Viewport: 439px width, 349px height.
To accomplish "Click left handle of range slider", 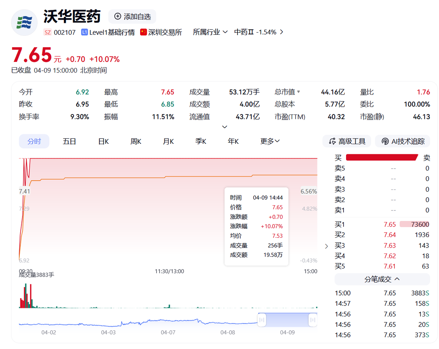I will (262, 320).
